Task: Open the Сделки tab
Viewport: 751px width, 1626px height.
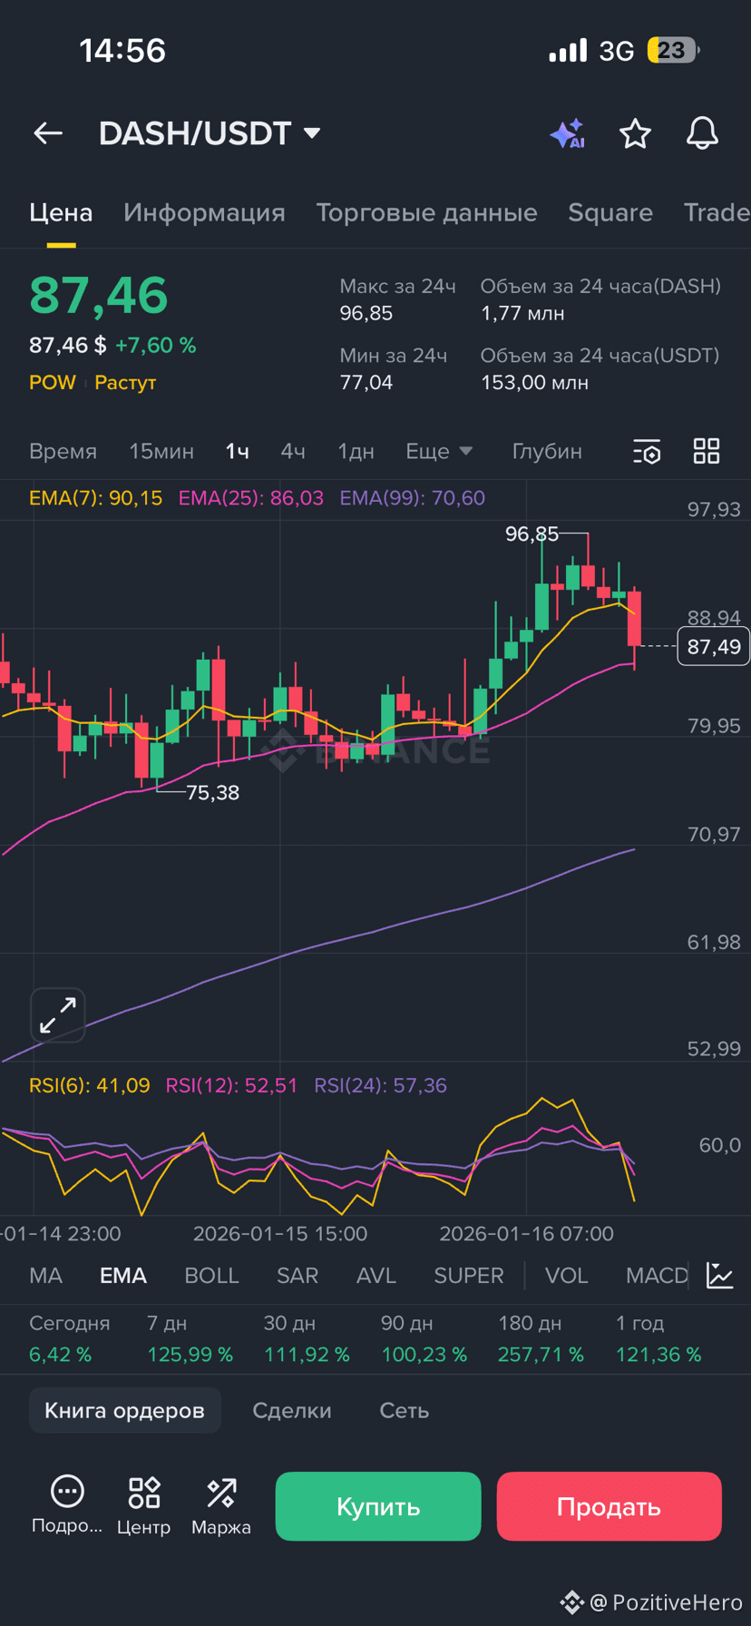Action: click(292, 1410)
